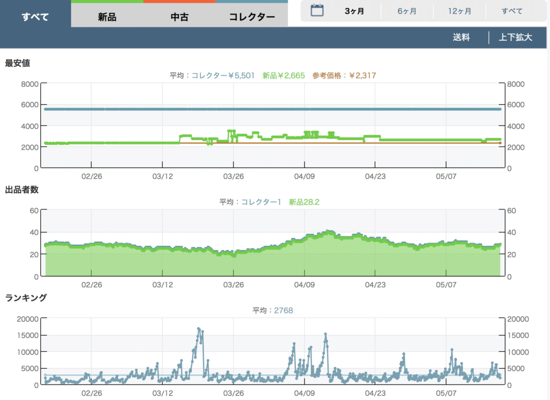Image resolution: width=550 pixels, height=400 pixels.
Task: Switch to the 新品 tab
Action: (x=107, y=17)
